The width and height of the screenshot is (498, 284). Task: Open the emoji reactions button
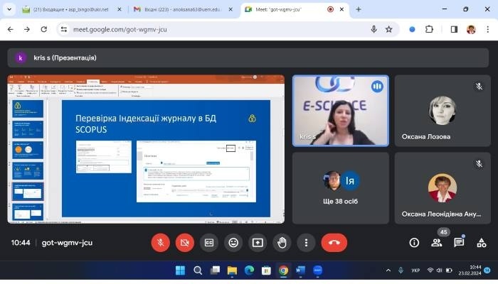(233, 242)
